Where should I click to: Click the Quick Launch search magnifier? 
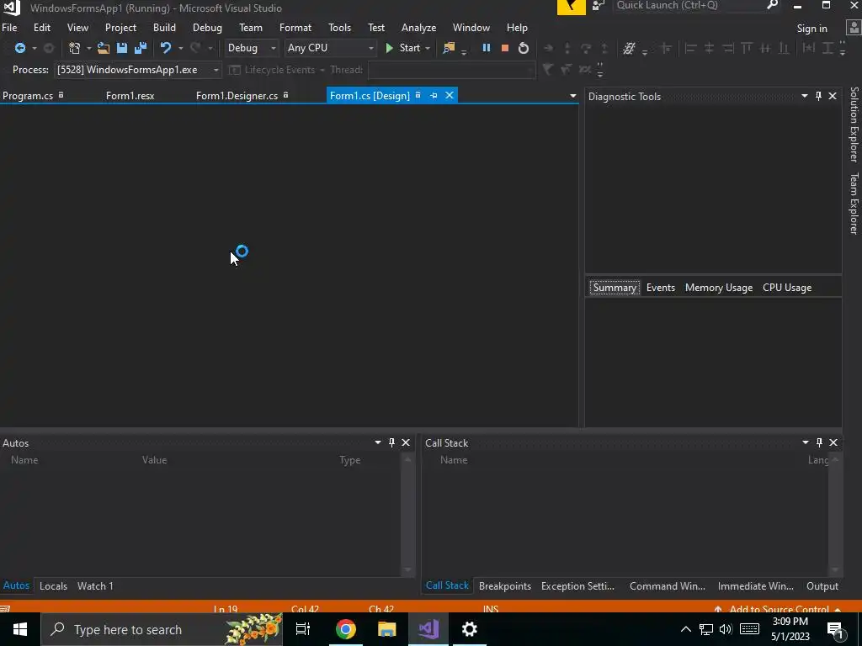point(773,5)
